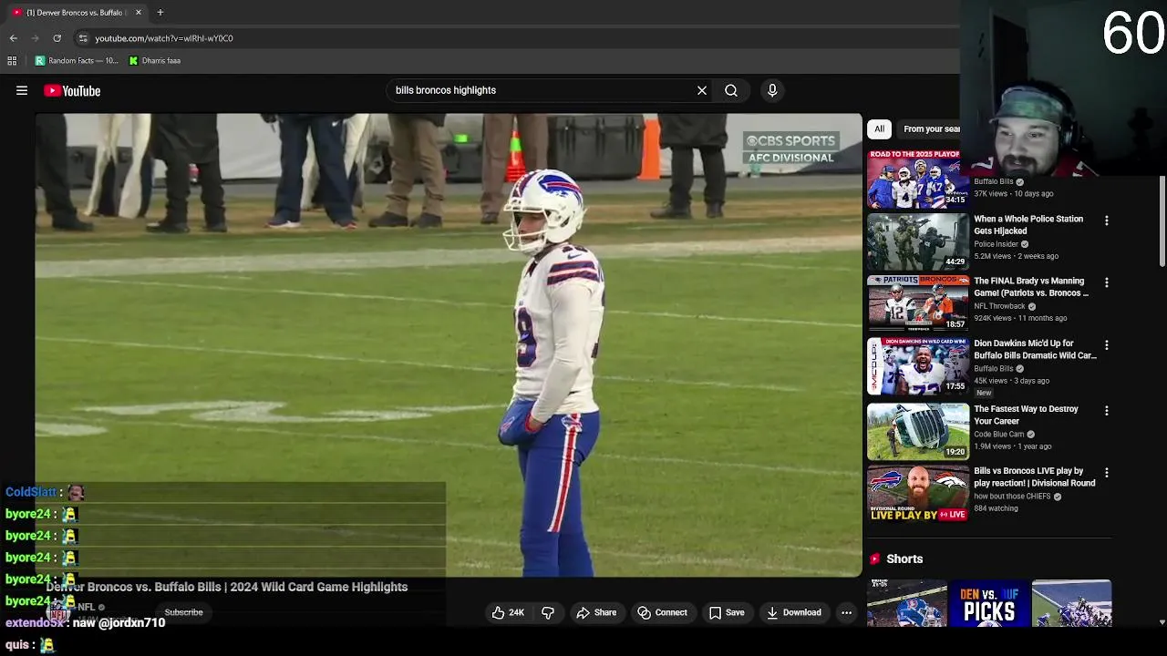Close the Denver Broncos vs. Buffalo tab
Image resolution: width=1167 pixels, height=656 pixels.
coord(139,13)
